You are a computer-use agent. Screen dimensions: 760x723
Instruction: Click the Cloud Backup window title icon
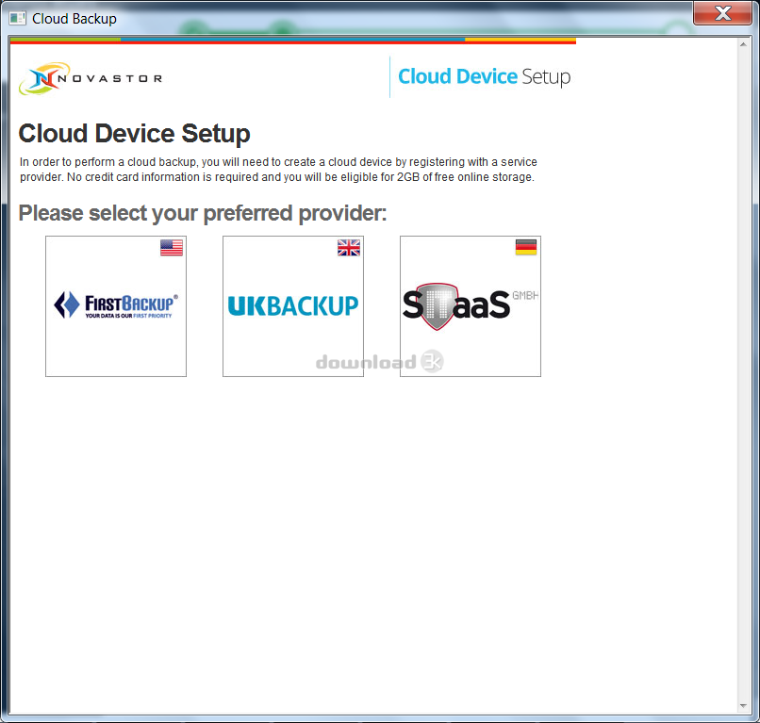point(18,19)
